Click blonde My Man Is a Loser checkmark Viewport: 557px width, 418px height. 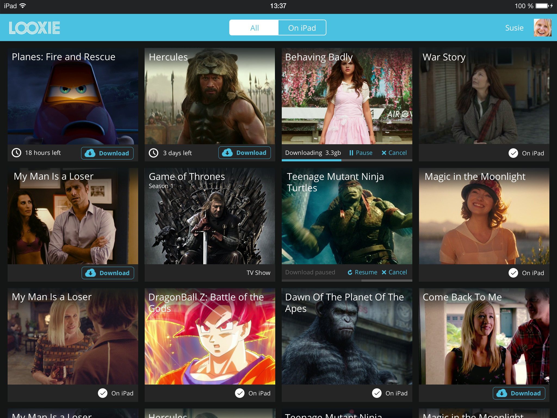click(x=103, y=393)
